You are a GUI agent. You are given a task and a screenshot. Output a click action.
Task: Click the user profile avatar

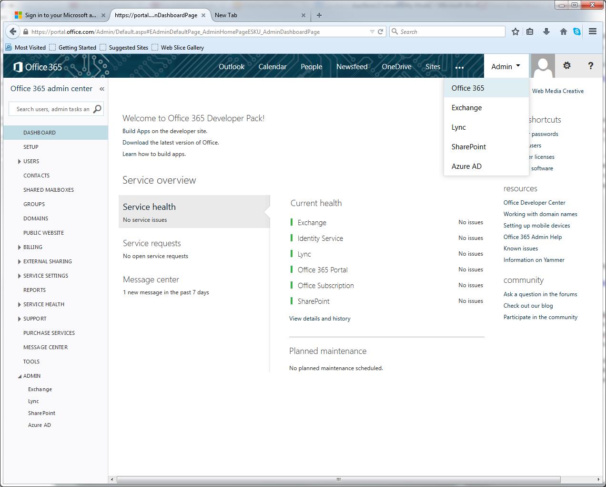click(543, 66)
